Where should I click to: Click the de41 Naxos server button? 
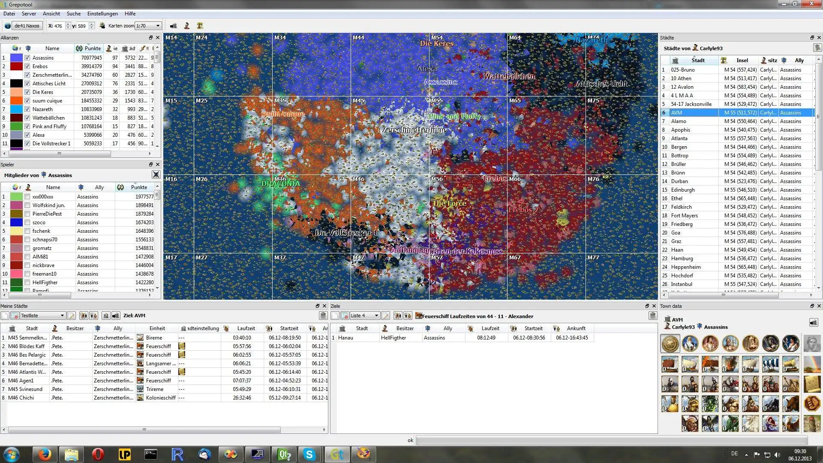[27, 26]
